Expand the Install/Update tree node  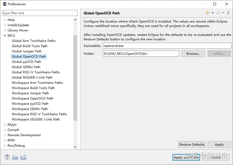pos(5,25)
